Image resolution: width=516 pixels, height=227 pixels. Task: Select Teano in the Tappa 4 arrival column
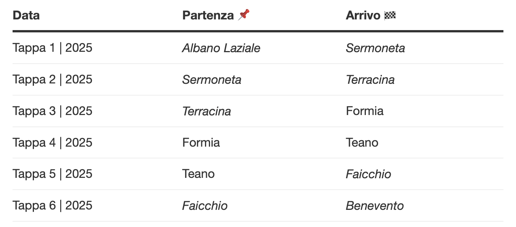point(362,142)
